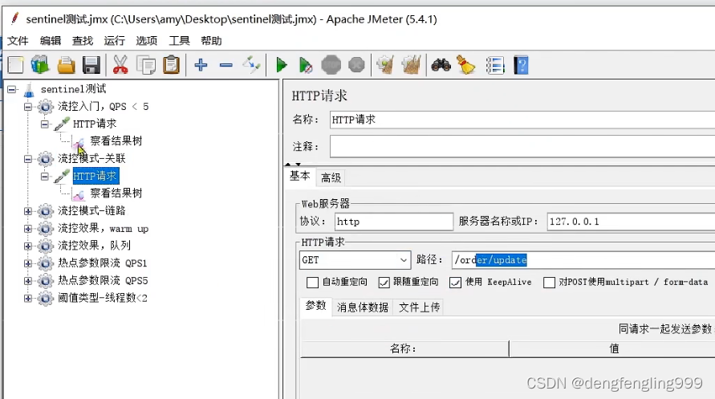The height and width of the screenshot is (399, 715).
Task: Open the 编辑 menu
Action: pyautogui.click(x=51, y=41)
